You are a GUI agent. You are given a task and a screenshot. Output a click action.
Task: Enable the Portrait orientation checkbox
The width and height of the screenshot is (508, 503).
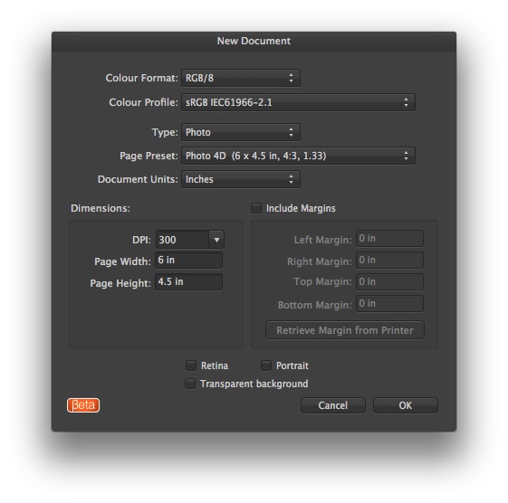[x=266, y=365]
